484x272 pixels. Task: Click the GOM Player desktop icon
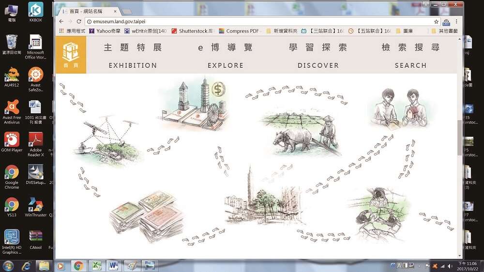coord(12,142)
